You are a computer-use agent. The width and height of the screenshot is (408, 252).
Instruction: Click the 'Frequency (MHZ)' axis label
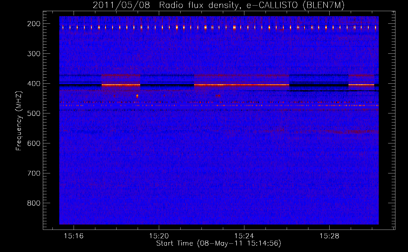[19, 121]
